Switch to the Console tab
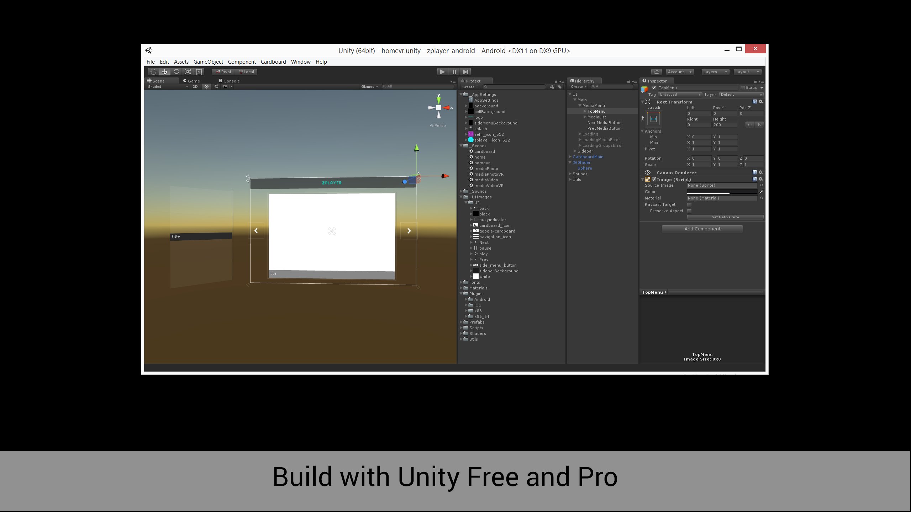Screen dimensions: 911x512 coord(231,81)
